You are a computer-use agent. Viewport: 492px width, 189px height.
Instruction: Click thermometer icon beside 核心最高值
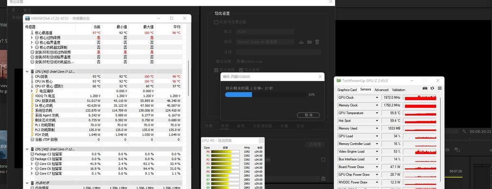[x=32, y=33]
